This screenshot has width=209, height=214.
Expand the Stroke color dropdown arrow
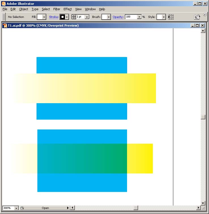(67, 17)
